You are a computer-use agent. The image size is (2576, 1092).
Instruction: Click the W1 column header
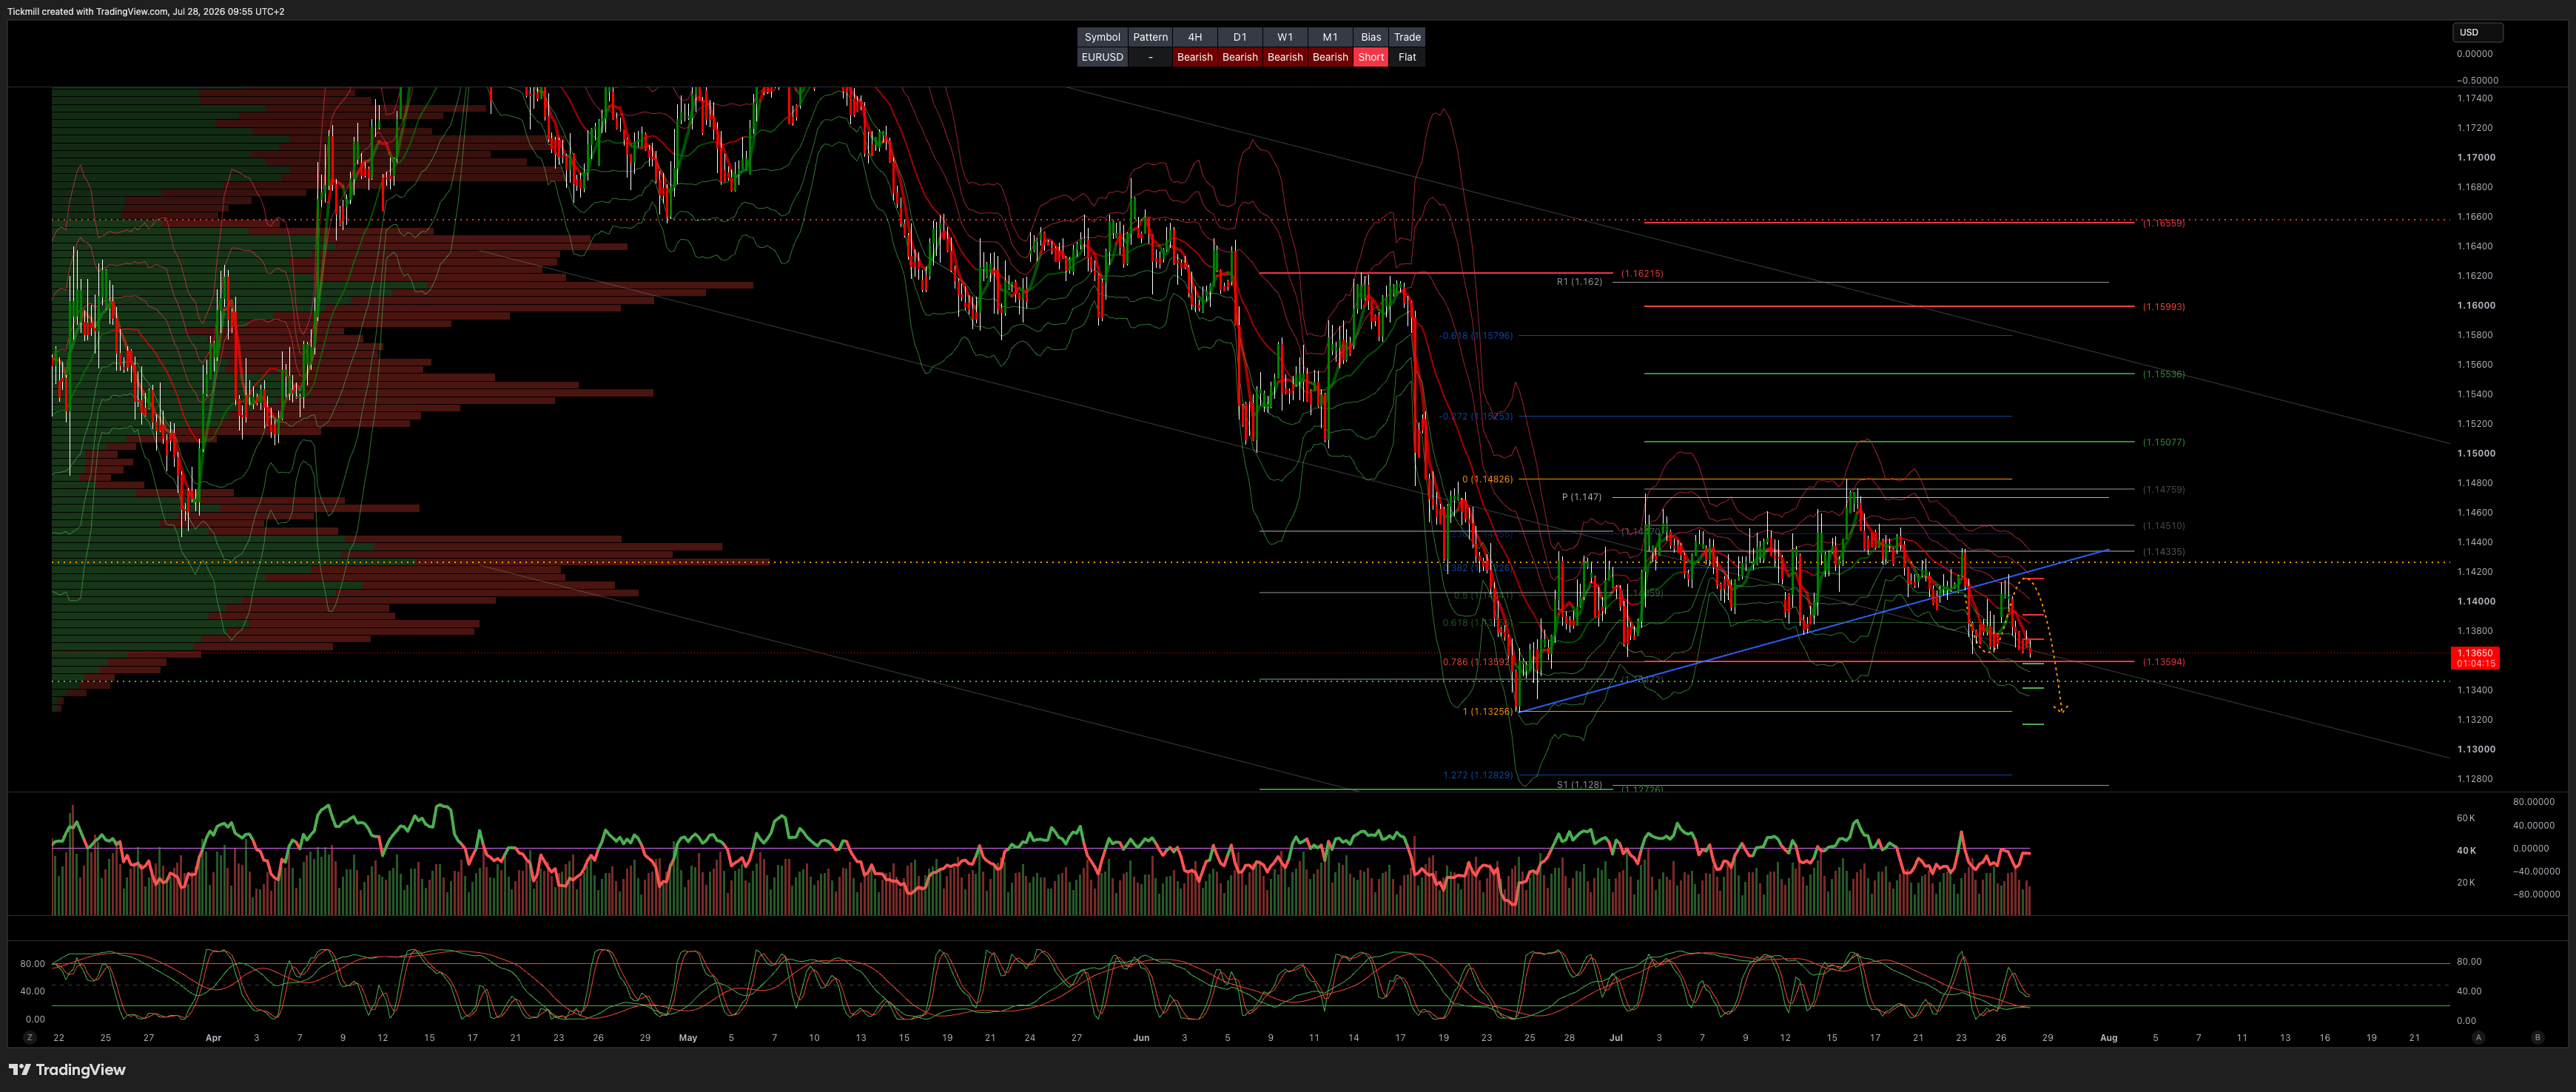tap(1285, 37)
